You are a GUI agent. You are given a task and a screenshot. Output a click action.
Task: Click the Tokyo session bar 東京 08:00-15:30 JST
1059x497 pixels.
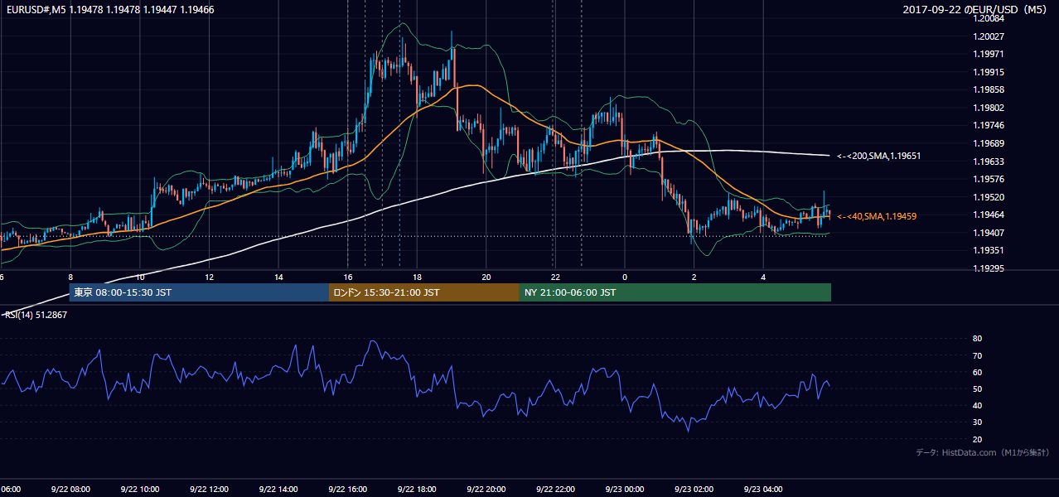click(x=199, y=292)
